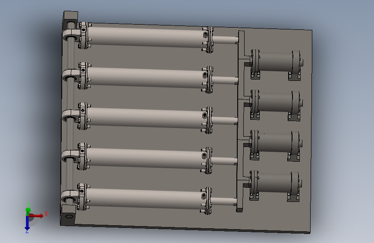Select the mounting block with the round hole
Screen dimensions: 374x243
click(x=69, y=215)
